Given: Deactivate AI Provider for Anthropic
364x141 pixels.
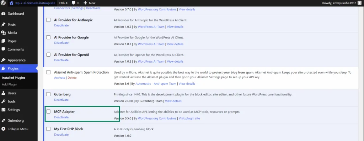Looking at the screenshot, I should tap(61, 25).
